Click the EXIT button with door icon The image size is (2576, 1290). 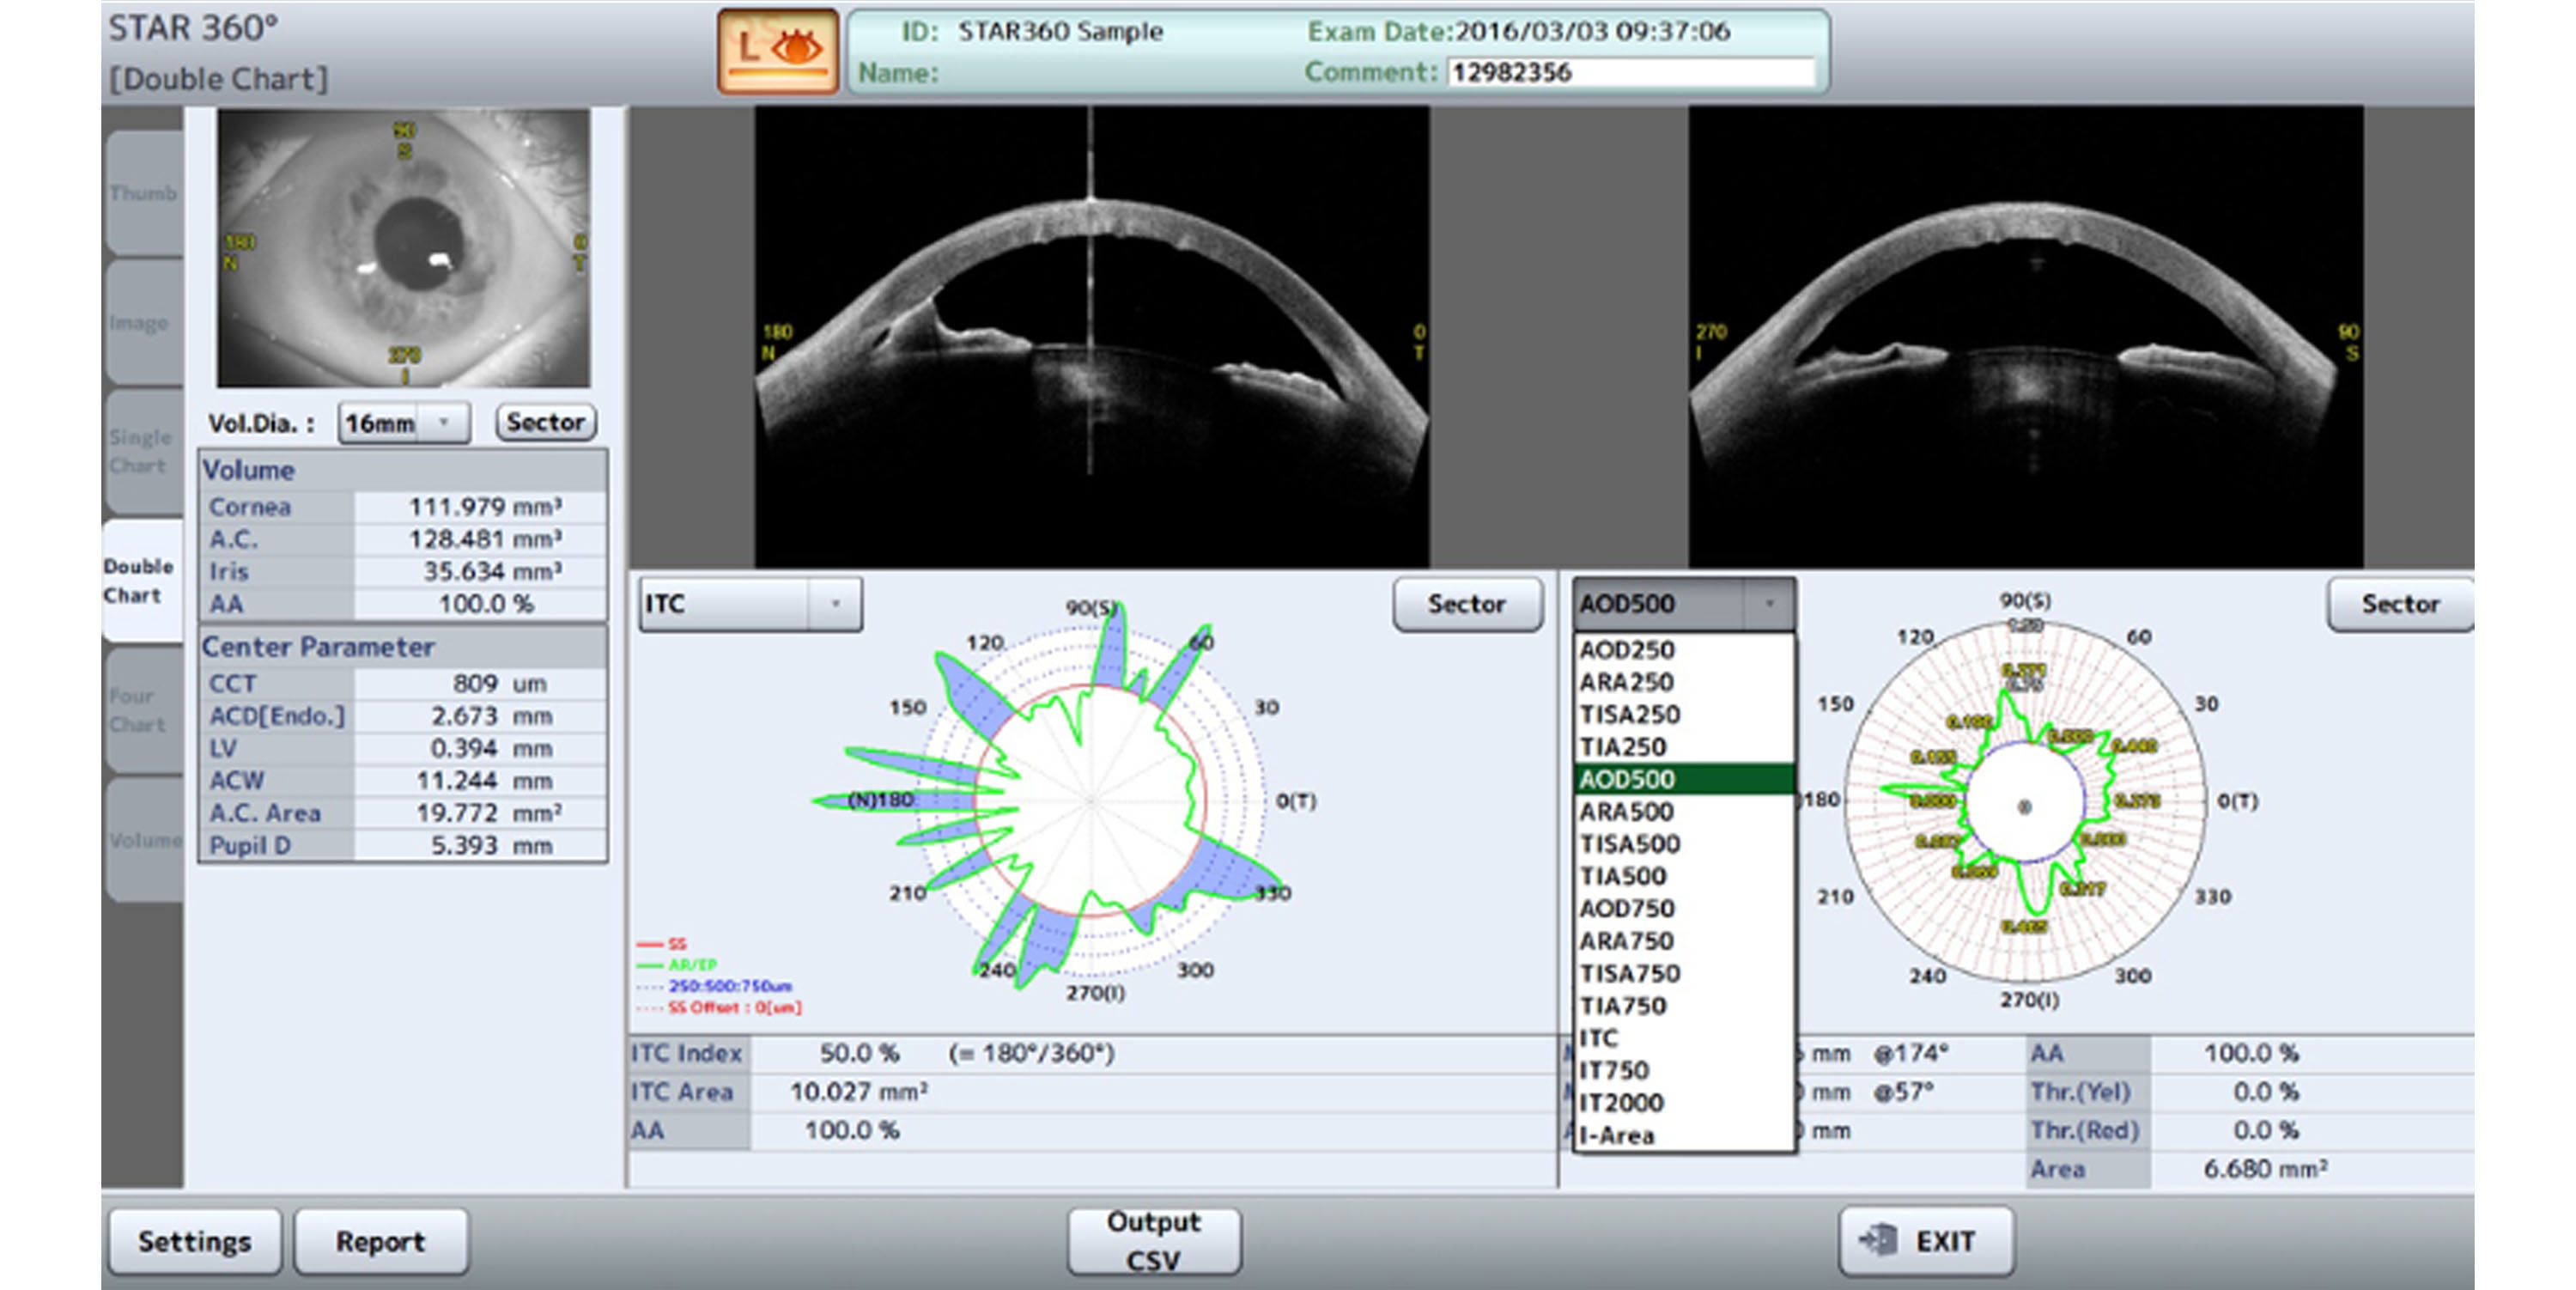[1925, 1241]
